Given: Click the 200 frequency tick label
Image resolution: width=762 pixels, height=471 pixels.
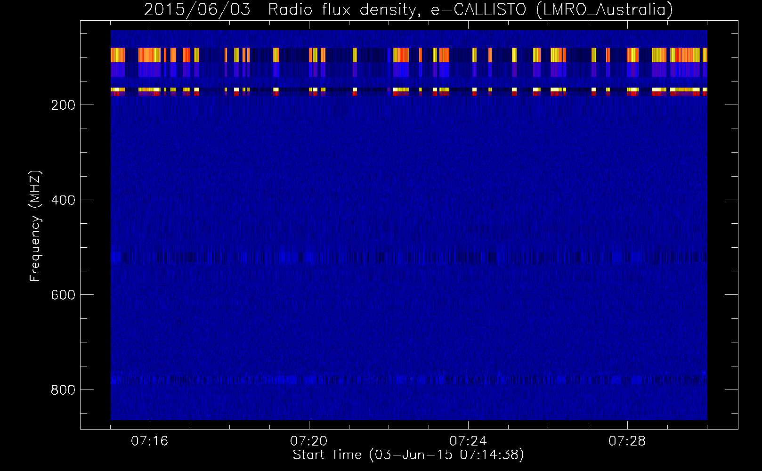Looking at the screenshot, I should pos(63,105).
